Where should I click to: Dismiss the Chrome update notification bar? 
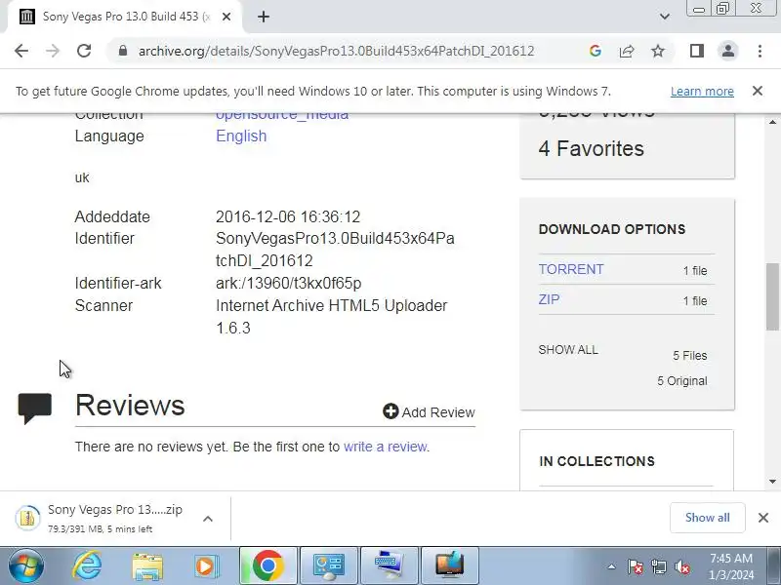coord(758,91)
